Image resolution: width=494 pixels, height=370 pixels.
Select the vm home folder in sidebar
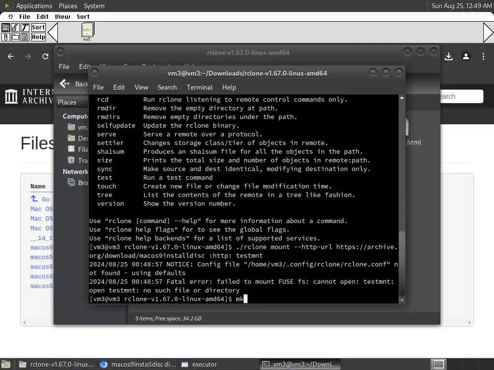click(x=78, y=127)
